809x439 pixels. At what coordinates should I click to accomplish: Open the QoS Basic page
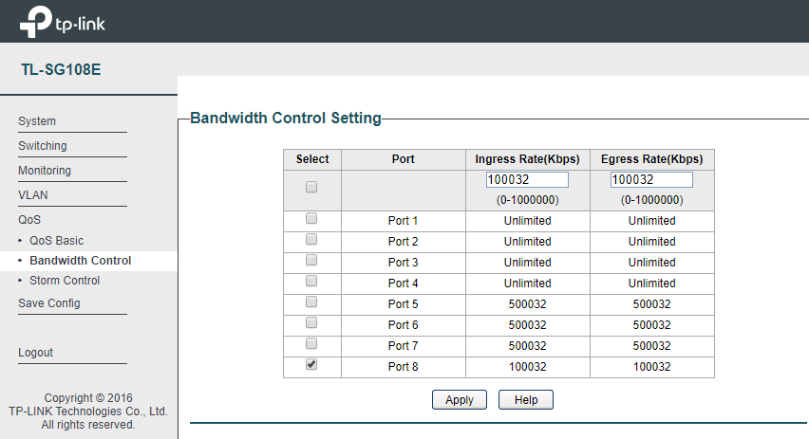coord(56,241)
